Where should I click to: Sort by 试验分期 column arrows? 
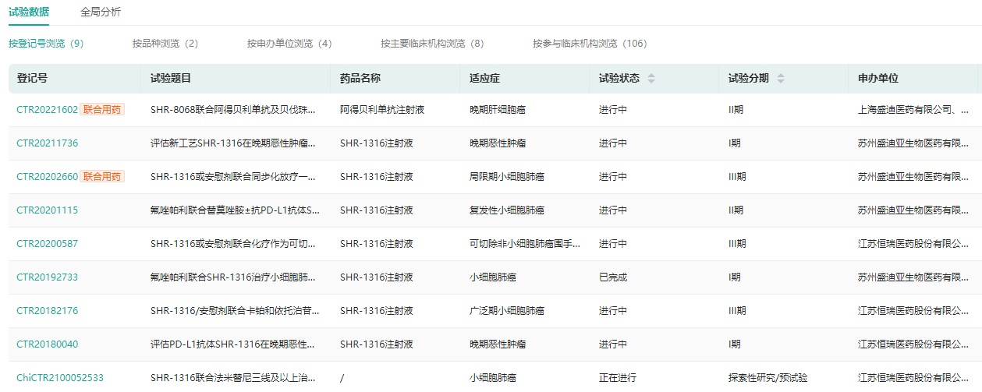click(x=781, y=79)
